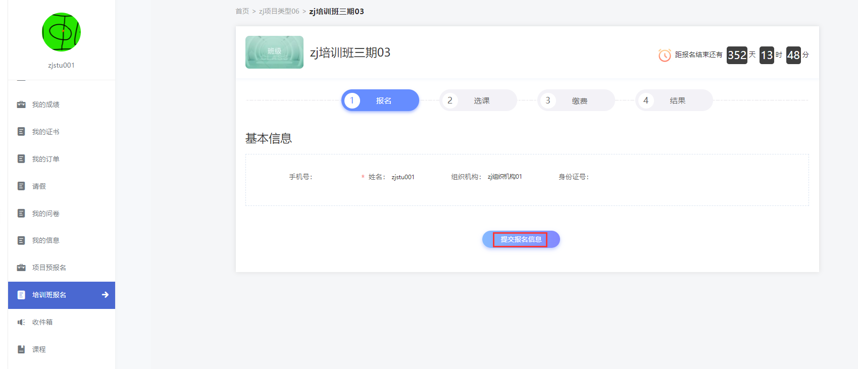
Task: Select 培训班报名 in the sidebar
Action: tap(62, 295)
